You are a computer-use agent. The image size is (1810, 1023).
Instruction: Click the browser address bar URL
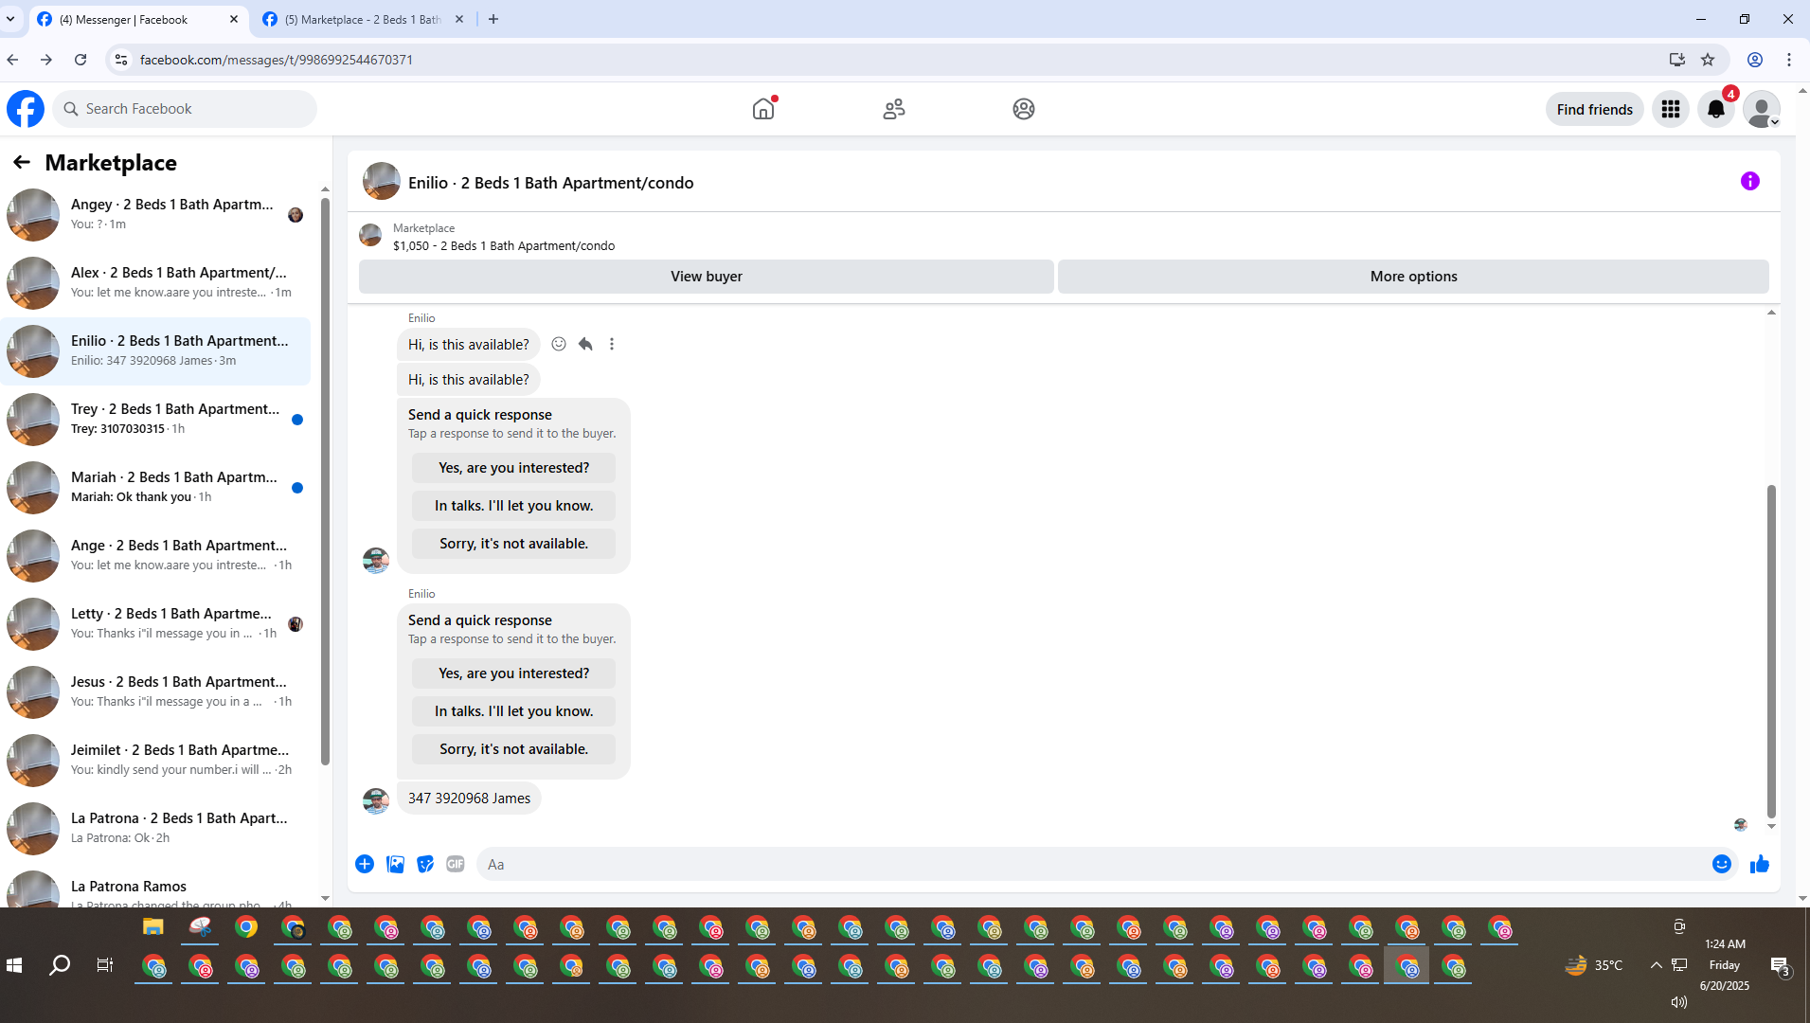pyautogui.click(x=276, y=60)
